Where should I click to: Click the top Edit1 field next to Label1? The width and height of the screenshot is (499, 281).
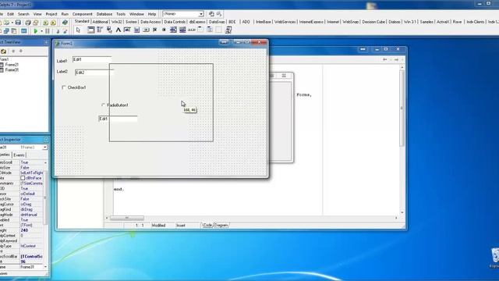92,59
